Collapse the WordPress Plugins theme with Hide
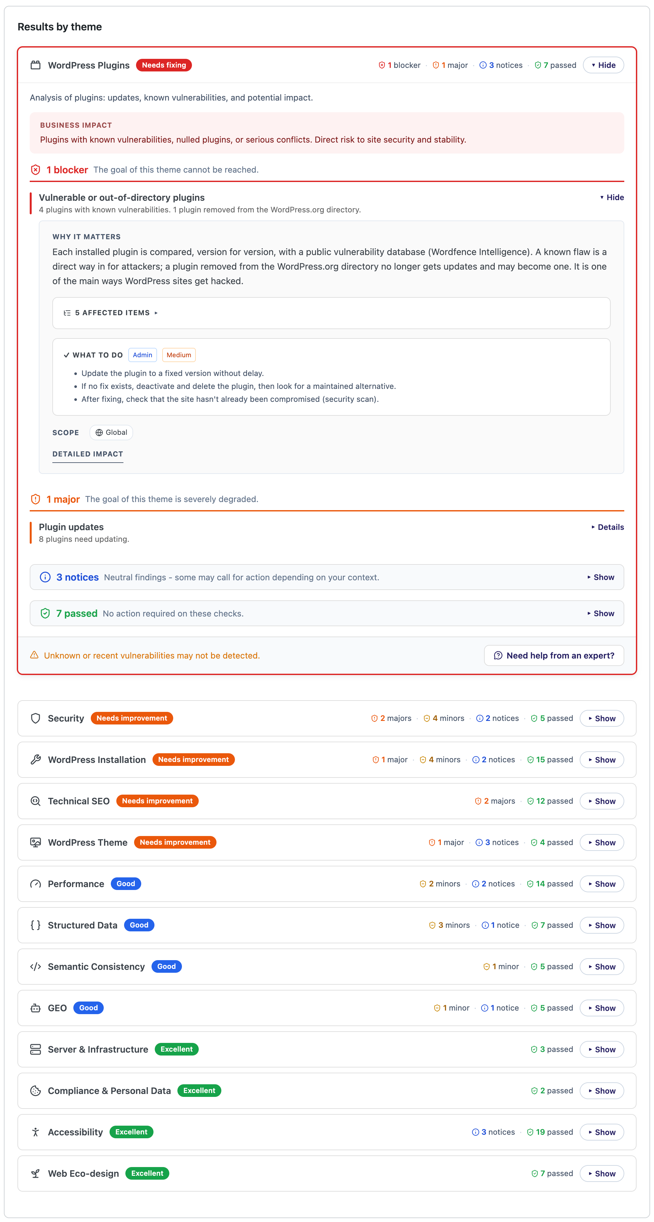Screen dimensions: 654x1222 coord(603,65)
